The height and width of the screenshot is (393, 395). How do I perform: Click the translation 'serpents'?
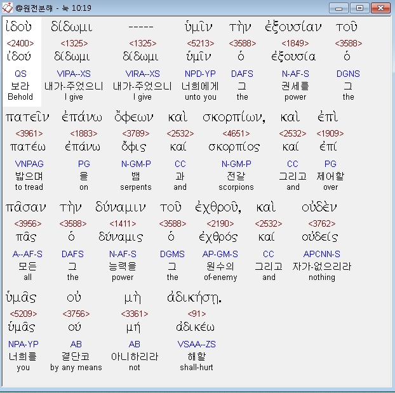[x=136, y=187]
